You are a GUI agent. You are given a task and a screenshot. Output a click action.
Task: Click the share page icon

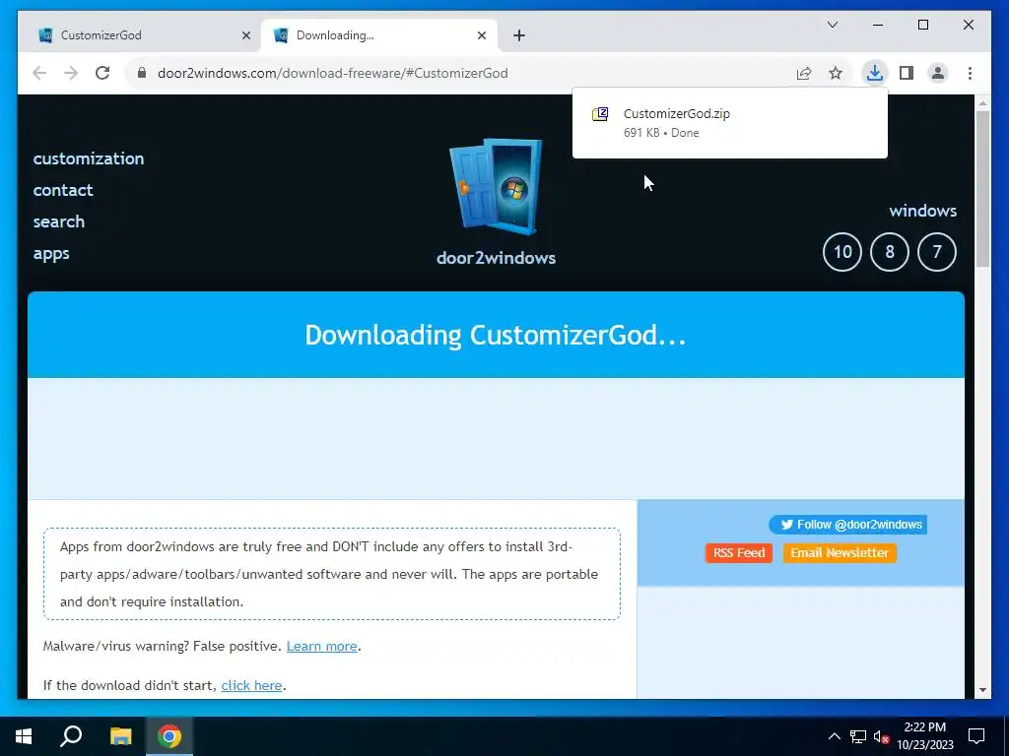coord(804,73)
